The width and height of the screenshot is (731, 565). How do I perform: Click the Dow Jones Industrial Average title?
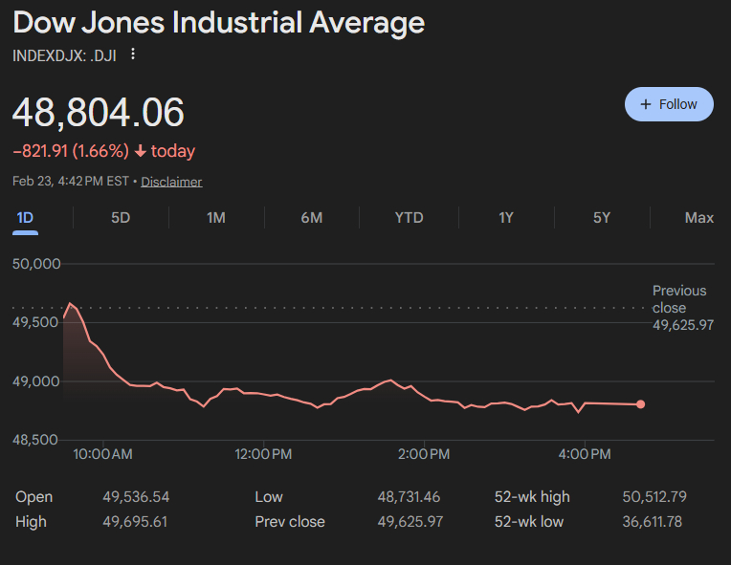219,23
